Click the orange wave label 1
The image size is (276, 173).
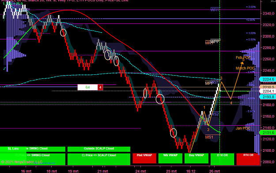pyautogui.click(x=204, y=108)
